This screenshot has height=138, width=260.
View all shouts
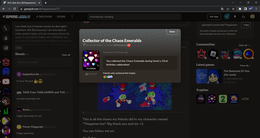[66, 55]
